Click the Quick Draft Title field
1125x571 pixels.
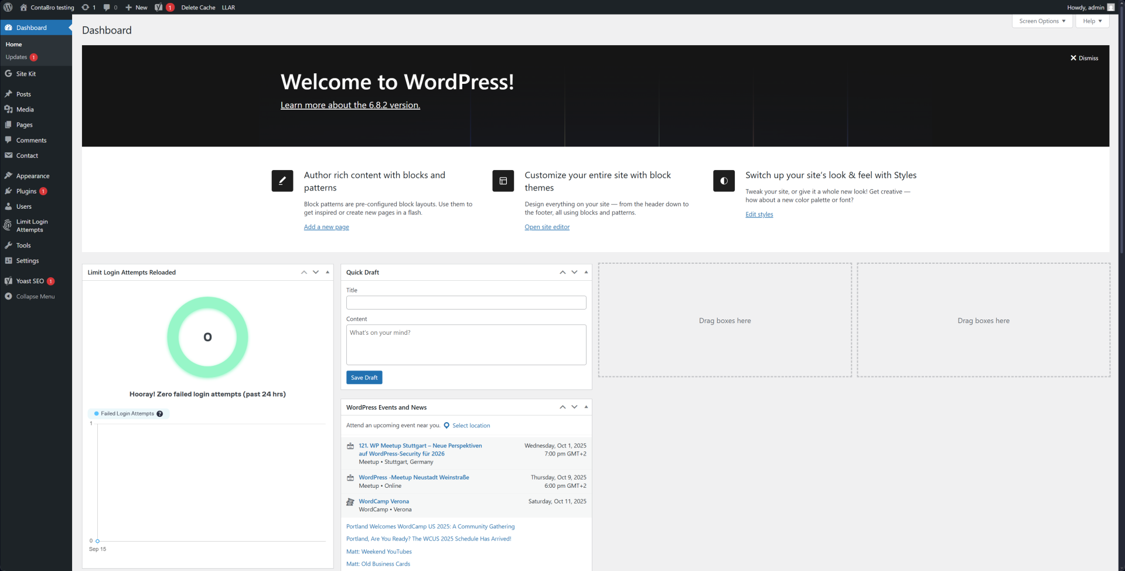[466, 303]
